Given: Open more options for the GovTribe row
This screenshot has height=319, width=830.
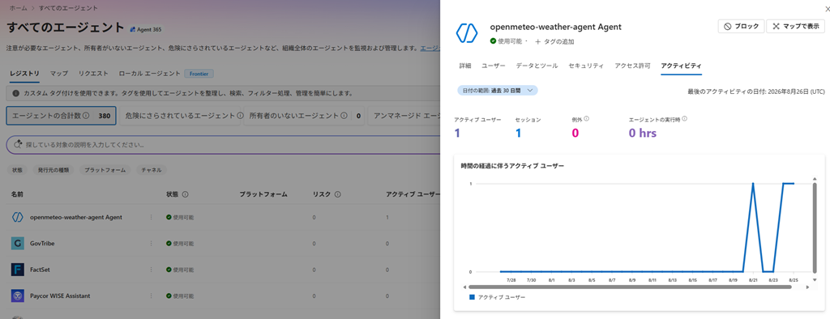Looking at the screenshot, I should [x=151, y=244].
